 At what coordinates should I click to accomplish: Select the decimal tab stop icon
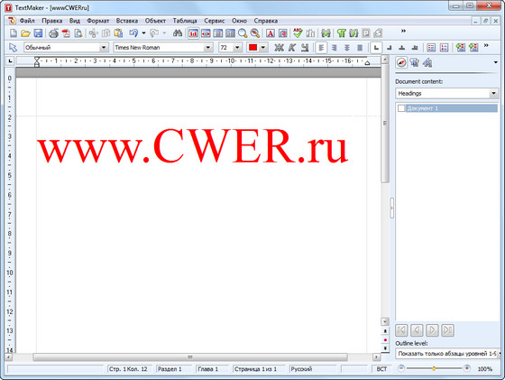[x=415, y=48]
